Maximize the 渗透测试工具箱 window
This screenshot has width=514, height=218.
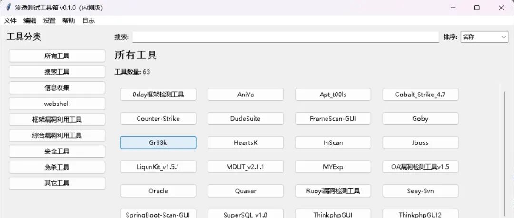click(477, 8)
